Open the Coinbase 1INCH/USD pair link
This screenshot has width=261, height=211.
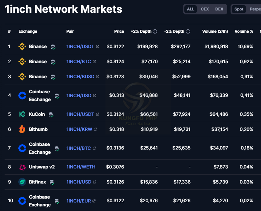79,96
